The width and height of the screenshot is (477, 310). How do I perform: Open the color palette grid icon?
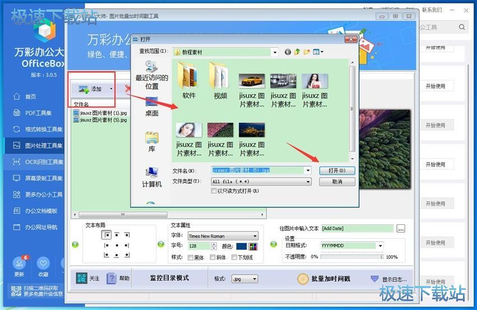tap(253, 246)
